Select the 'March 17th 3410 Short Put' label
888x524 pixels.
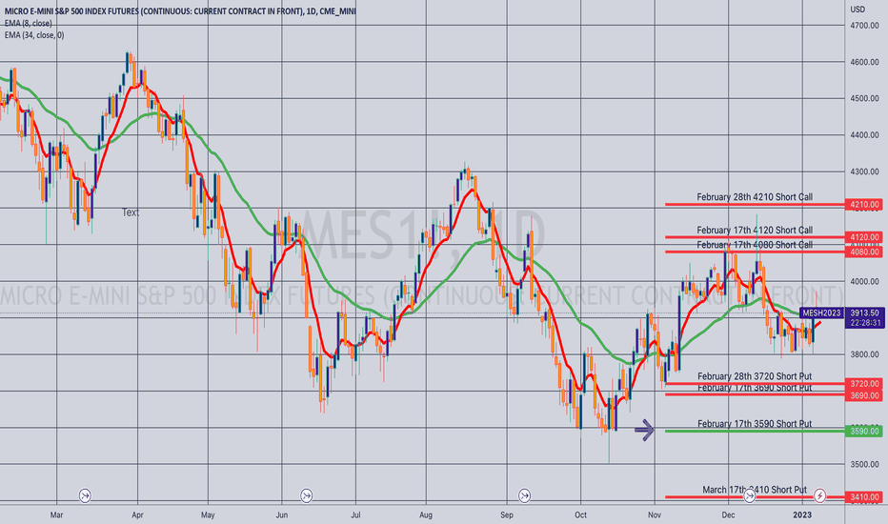click(755, 490)
